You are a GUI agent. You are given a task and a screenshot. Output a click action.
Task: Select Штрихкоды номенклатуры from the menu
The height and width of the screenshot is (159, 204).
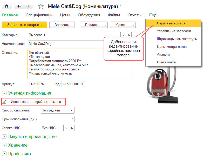coord(173,39)
